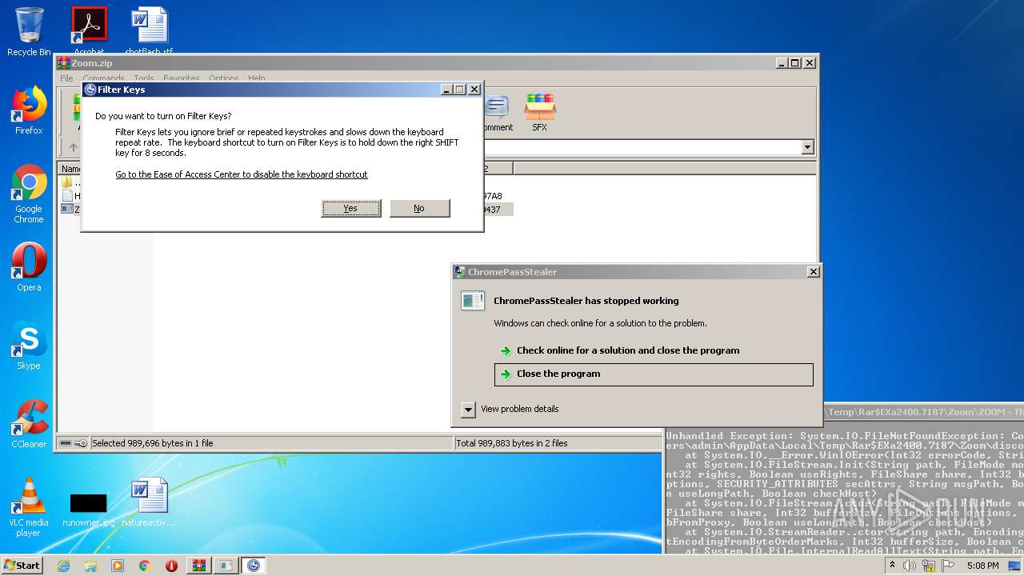Switch to the Filter Keys taskbar button

point(254,566)
